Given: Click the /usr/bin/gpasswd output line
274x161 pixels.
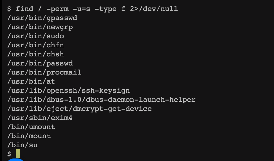Looking at the screenshot, I should pyautogui.click(x=42, y=18).
